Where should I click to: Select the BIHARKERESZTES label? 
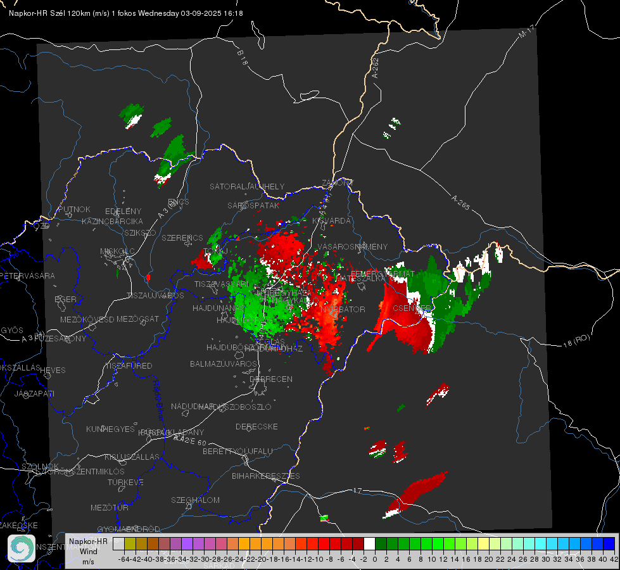point(266,476)
